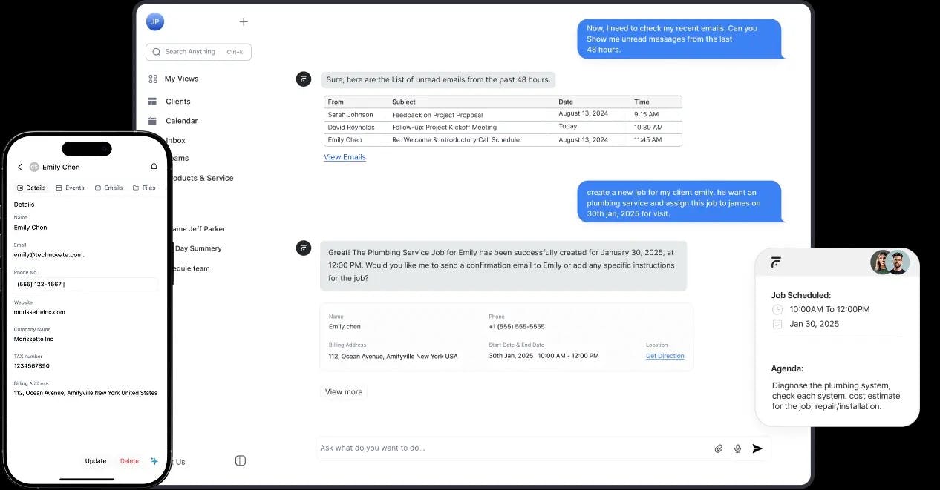Open the Calendar menu item

181,121
